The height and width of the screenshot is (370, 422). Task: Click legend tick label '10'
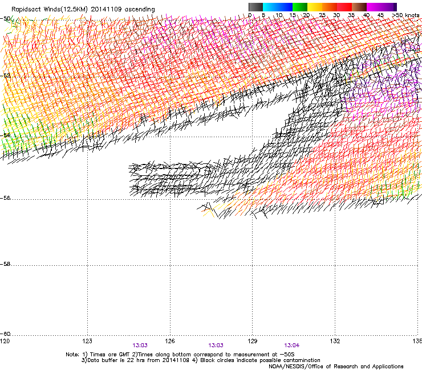[x=279, y=15]
